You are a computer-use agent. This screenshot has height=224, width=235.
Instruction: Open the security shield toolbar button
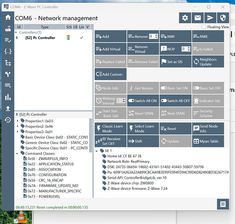tap(223, 18)
